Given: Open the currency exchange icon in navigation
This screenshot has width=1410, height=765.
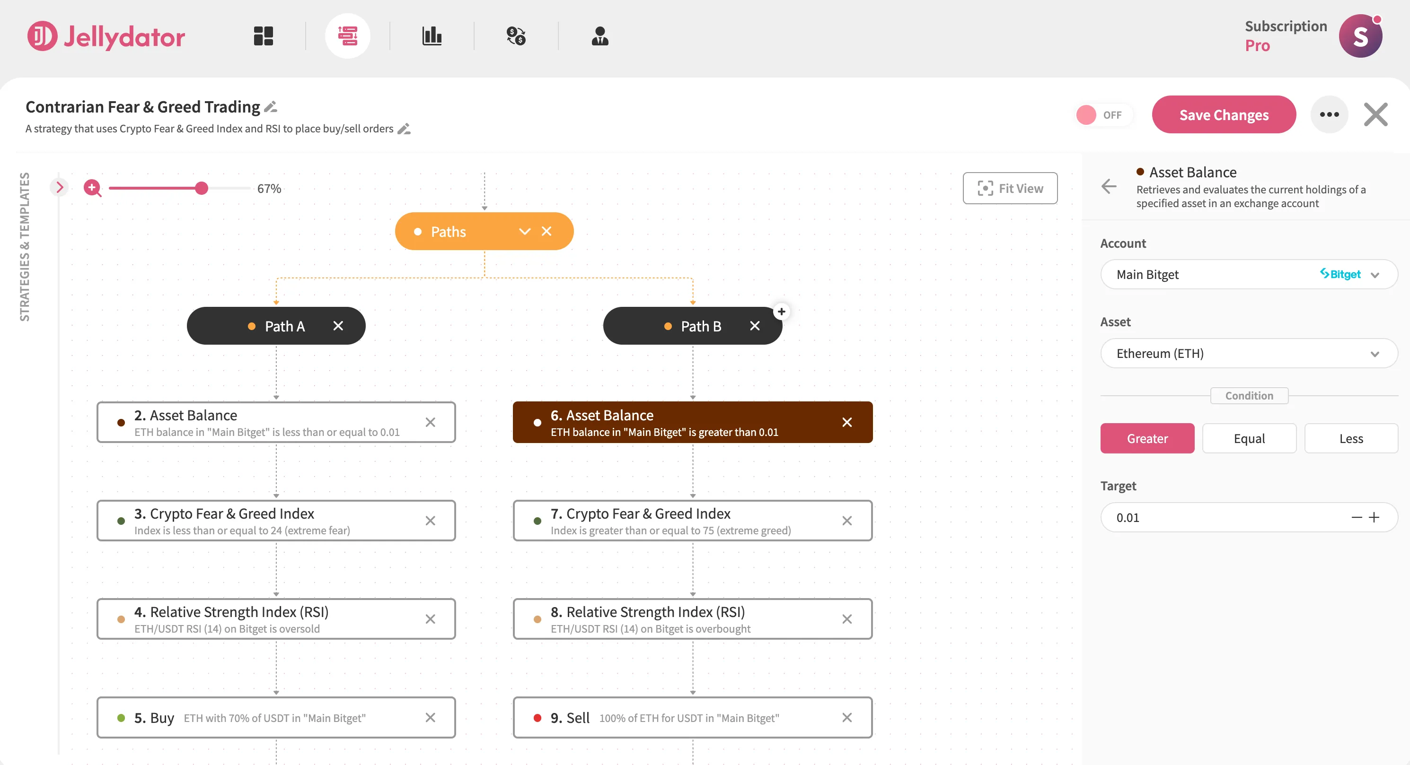Looking at the screenshot, I should (516, 36).
